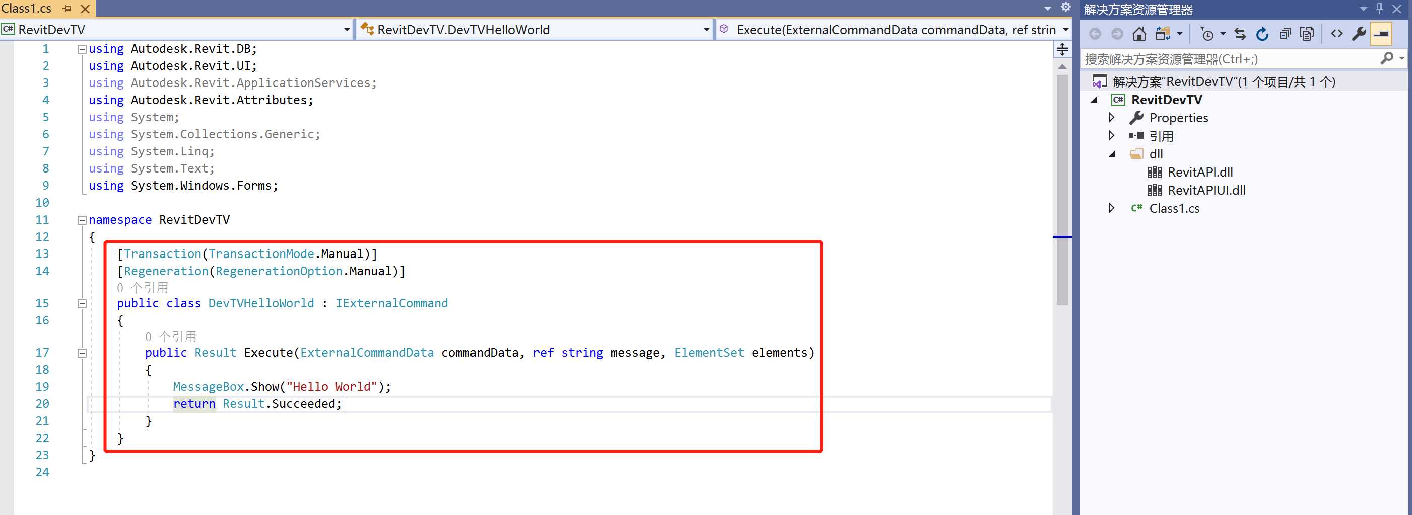This screenshot has width=1412, height=515.
Task: Click Sync with Active Document arrows icon
Action: pyautogui.click(x=1240, y=34)
